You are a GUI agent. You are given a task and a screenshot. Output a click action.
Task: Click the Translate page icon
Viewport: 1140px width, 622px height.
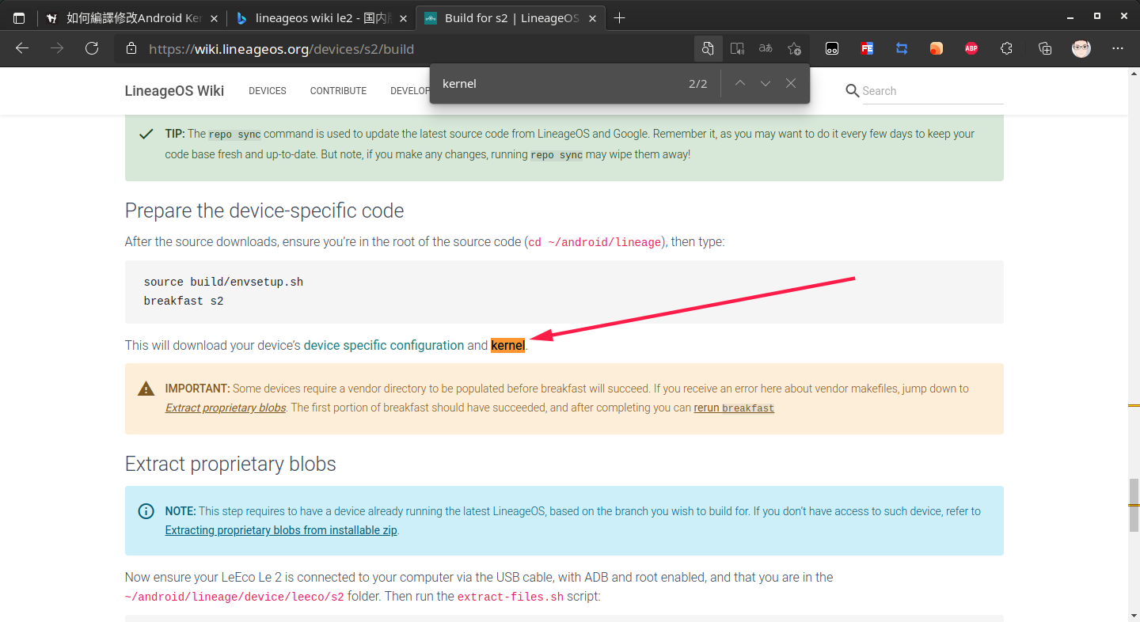click(x=766, y=49)
